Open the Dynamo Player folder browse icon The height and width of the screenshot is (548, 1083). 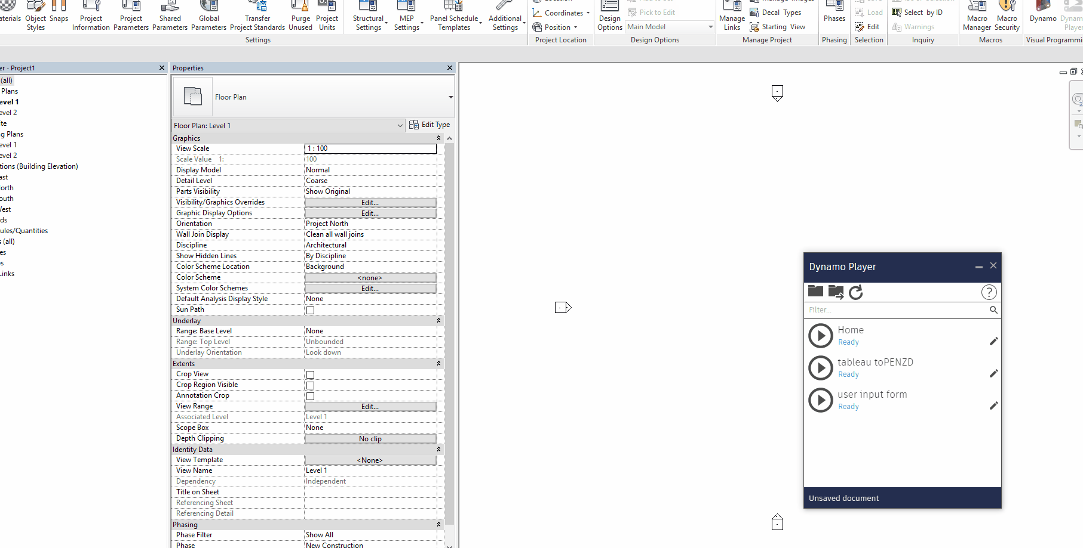coord(815,292)
